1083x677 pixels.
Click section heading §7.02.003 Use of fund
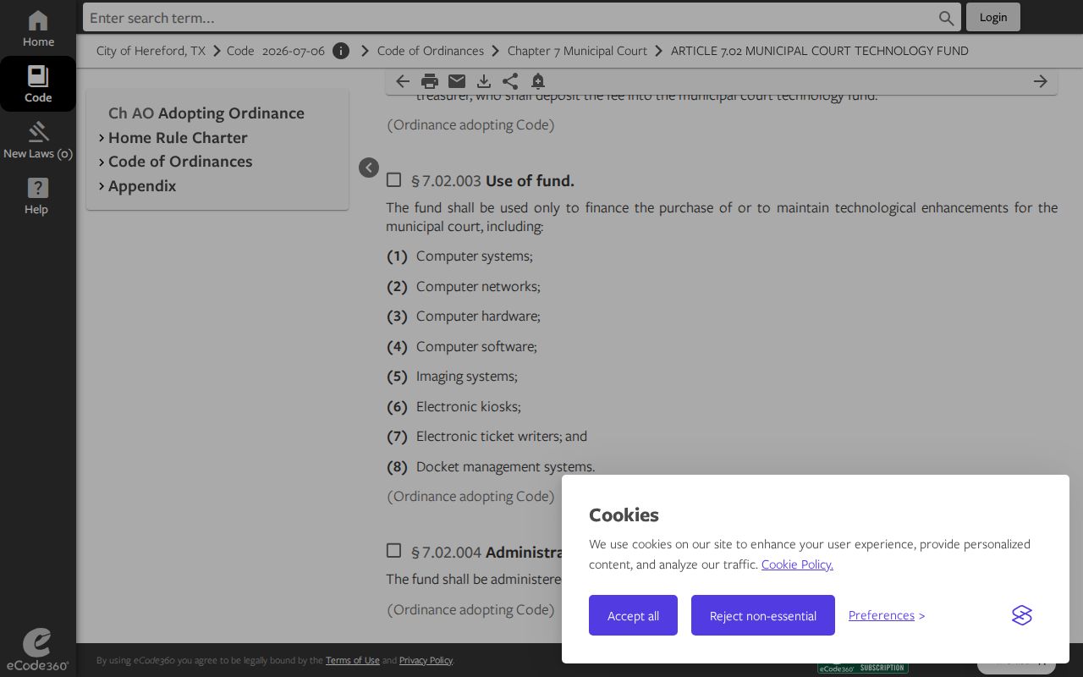coord(492,180)
